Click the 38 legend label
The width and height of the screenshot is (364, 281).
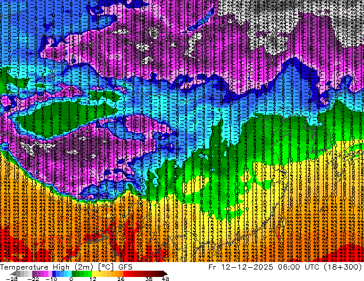point(149,279)
